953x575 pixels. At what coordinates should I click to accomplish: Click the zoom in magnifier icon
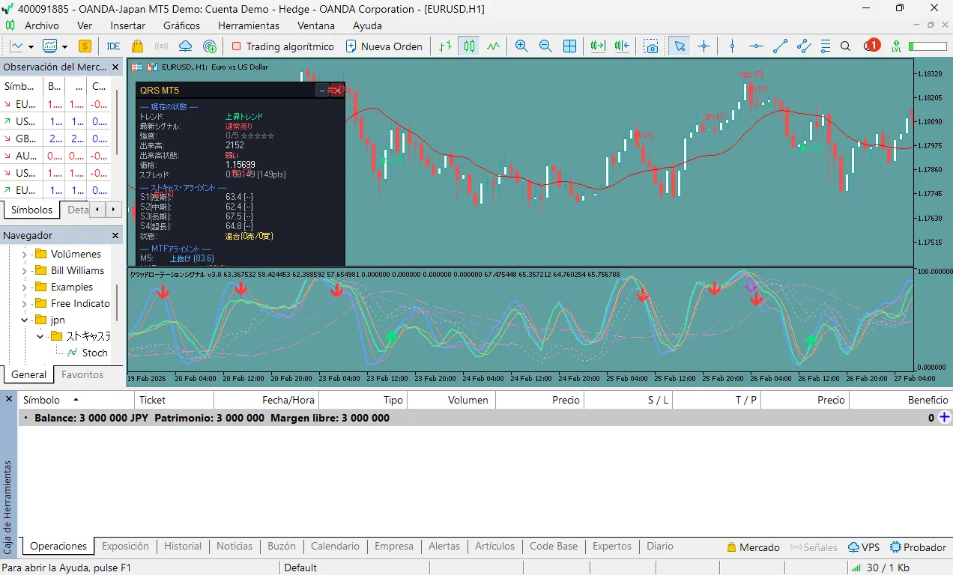pos(521,46)
